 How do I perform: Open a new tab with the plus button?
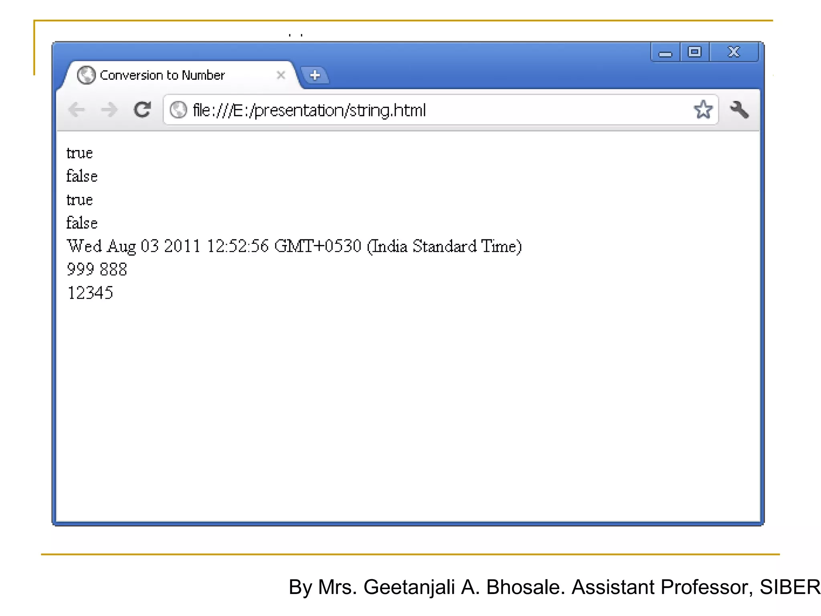point(315,75)
